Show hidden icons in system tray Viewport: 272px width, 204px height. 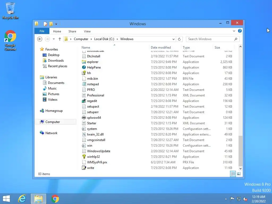(x=226, y=199)
